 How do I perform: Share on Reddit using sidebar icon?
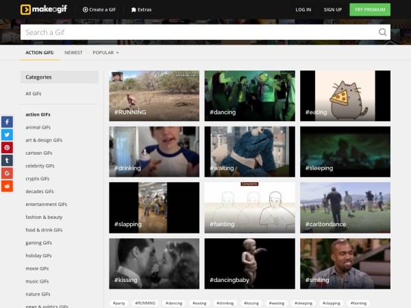tap(7, 185)
